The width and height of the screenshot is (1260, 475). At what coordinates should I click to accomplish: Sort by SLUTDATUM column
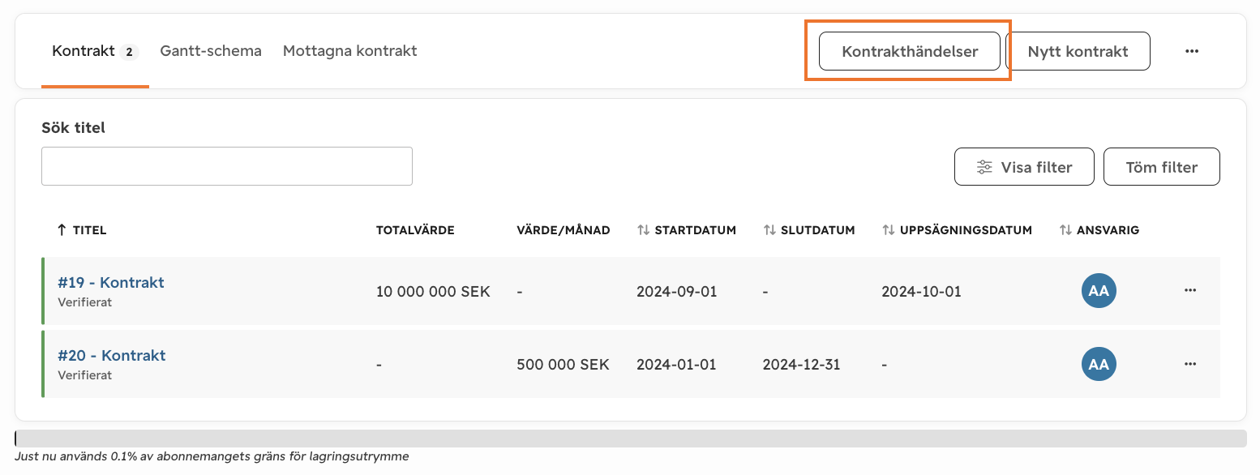tap(809, 230)
